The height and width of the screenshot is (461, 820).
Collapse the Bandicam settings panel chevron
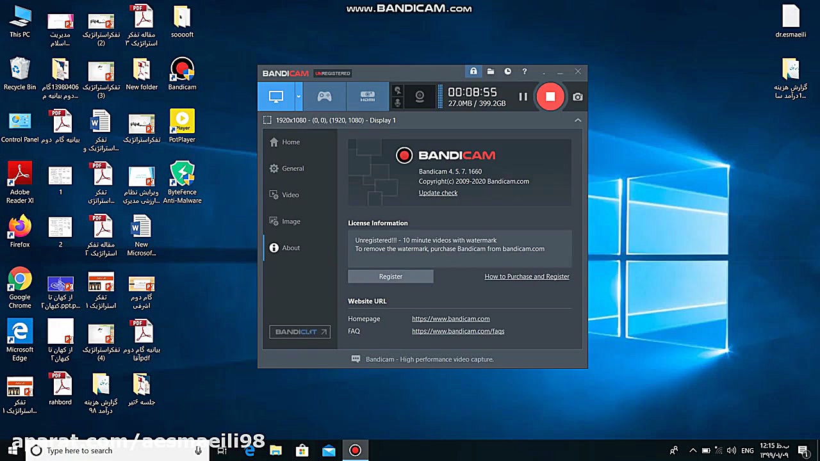point(578,120)
